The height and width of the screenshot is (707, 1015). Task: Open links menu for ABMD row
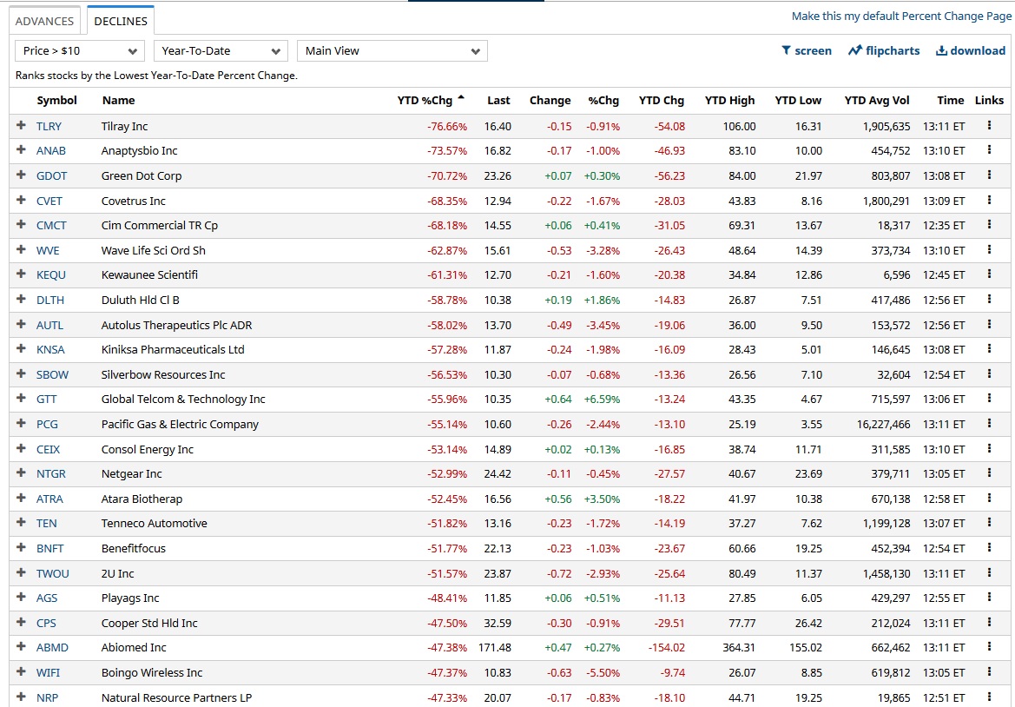click(989, 647)
